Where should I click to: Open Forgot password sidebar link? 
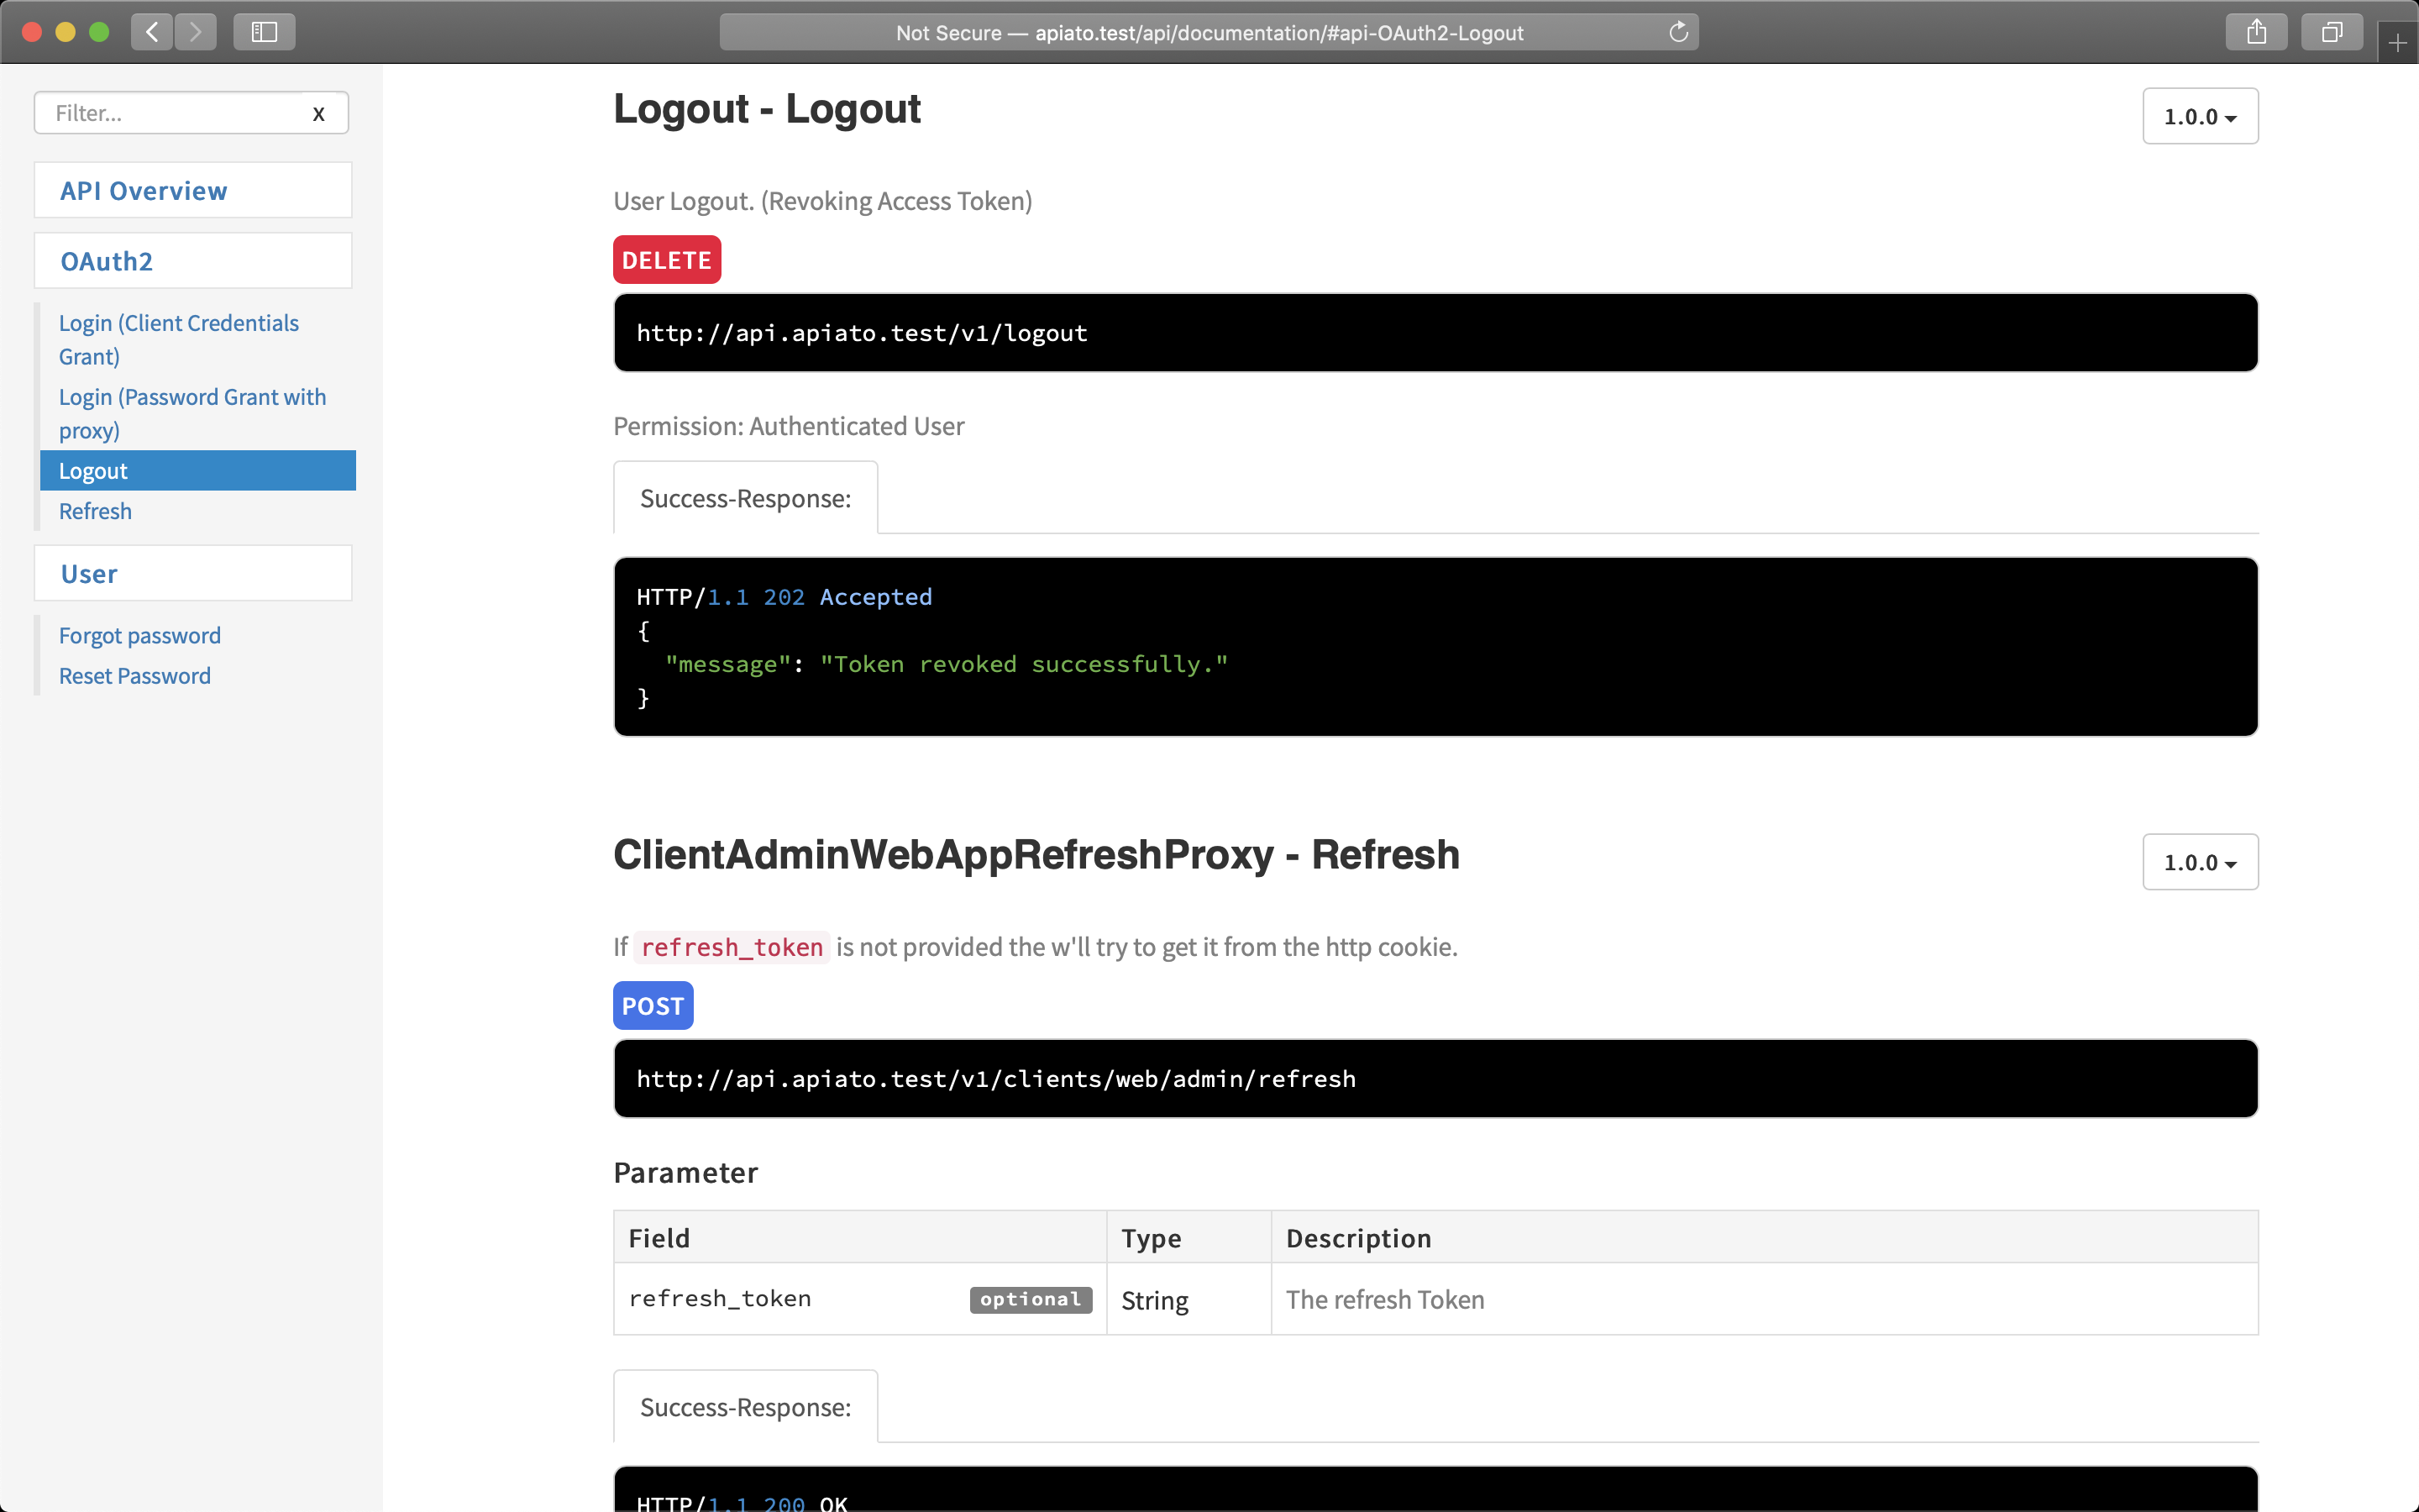point(140,635)
